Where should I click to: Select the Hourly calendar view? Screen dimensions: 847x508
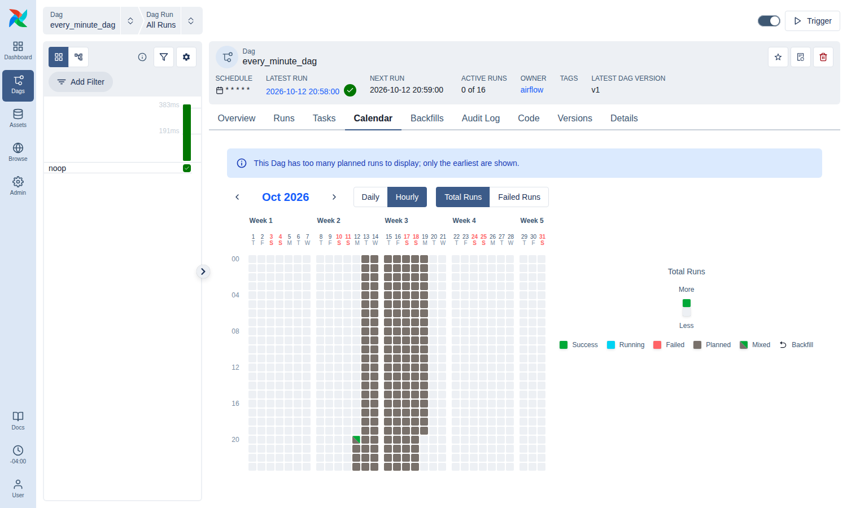pos(407,197)
